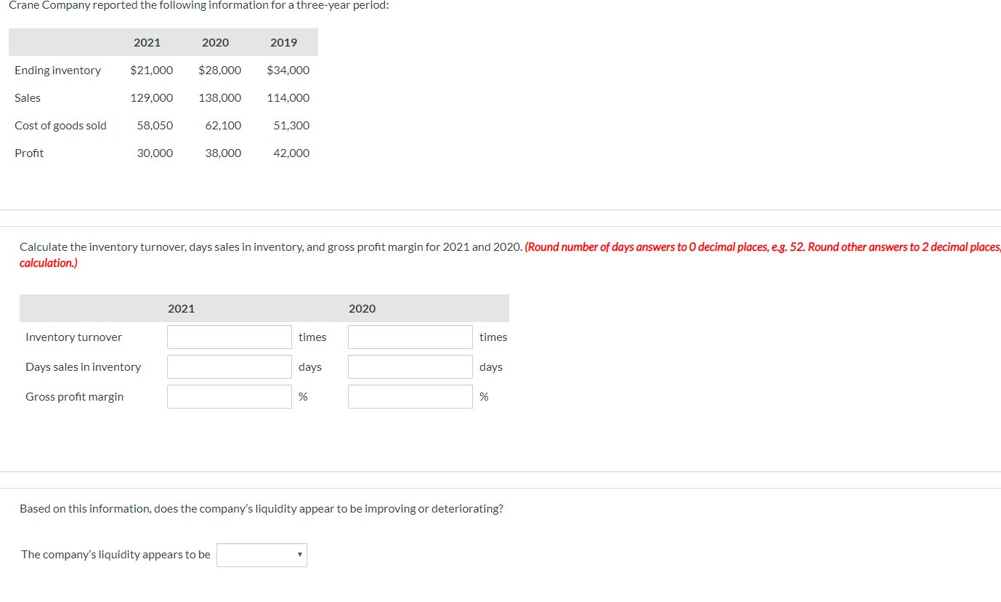Viewport: 1001px width, 602px height.
Task: Click the liquidity improving or deteriorating question
Action: (x=262, y=509)
